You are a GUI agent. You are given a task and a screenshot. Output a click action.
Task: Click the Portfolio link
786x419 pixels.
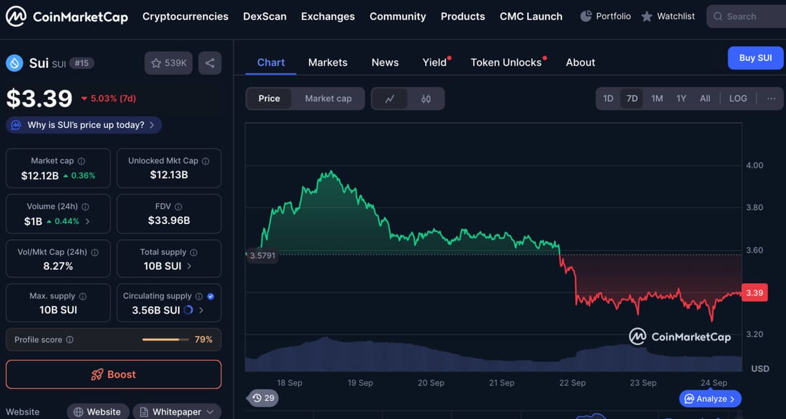click(606, 16)
